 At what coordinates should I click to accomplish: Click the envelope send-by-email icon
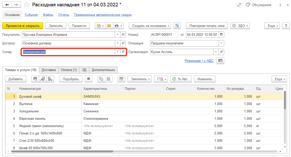[x=109, y=26]
